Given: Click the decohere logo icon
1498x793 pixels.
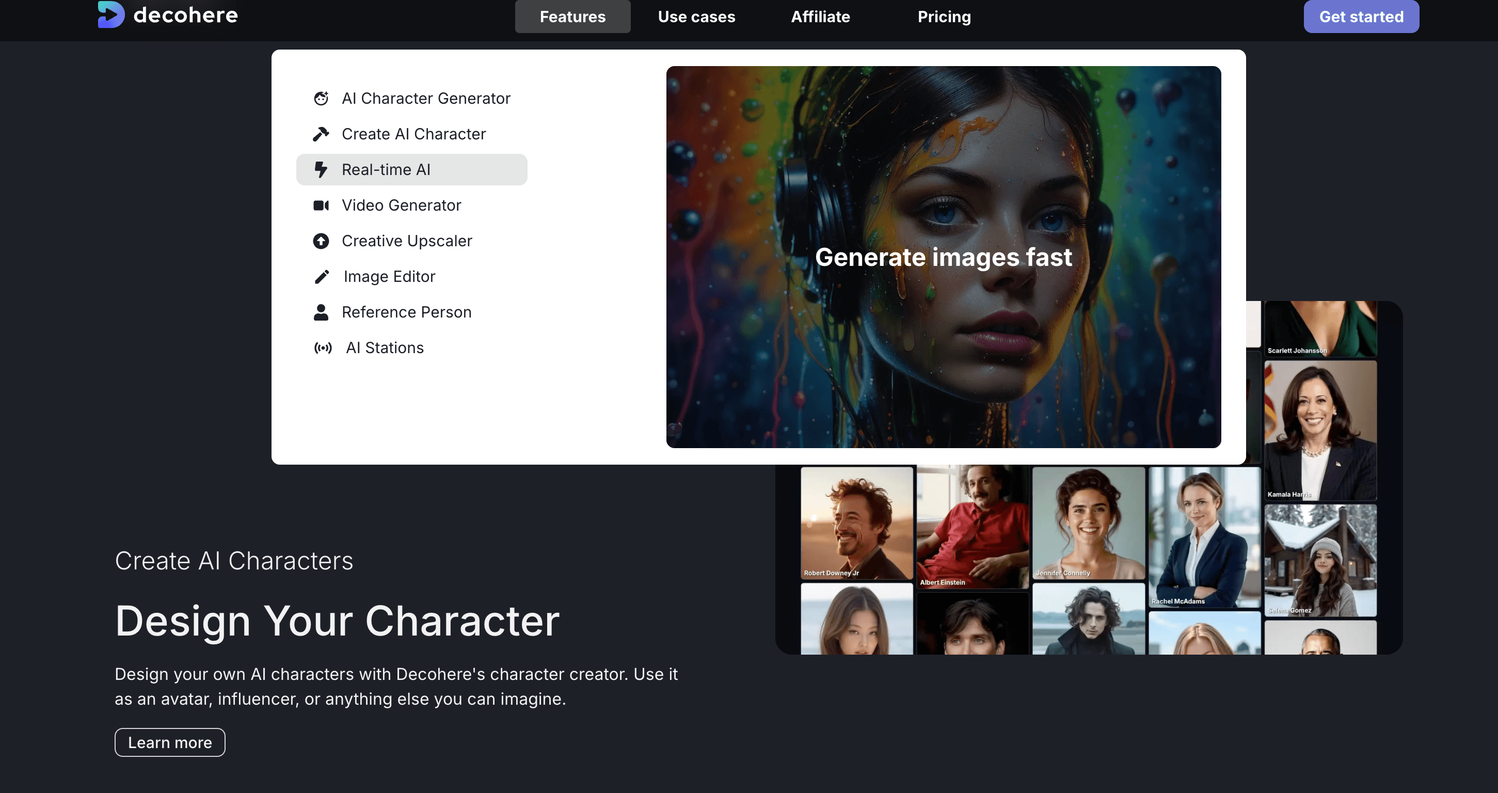Looking at the screenshot, I should [111, 14].
